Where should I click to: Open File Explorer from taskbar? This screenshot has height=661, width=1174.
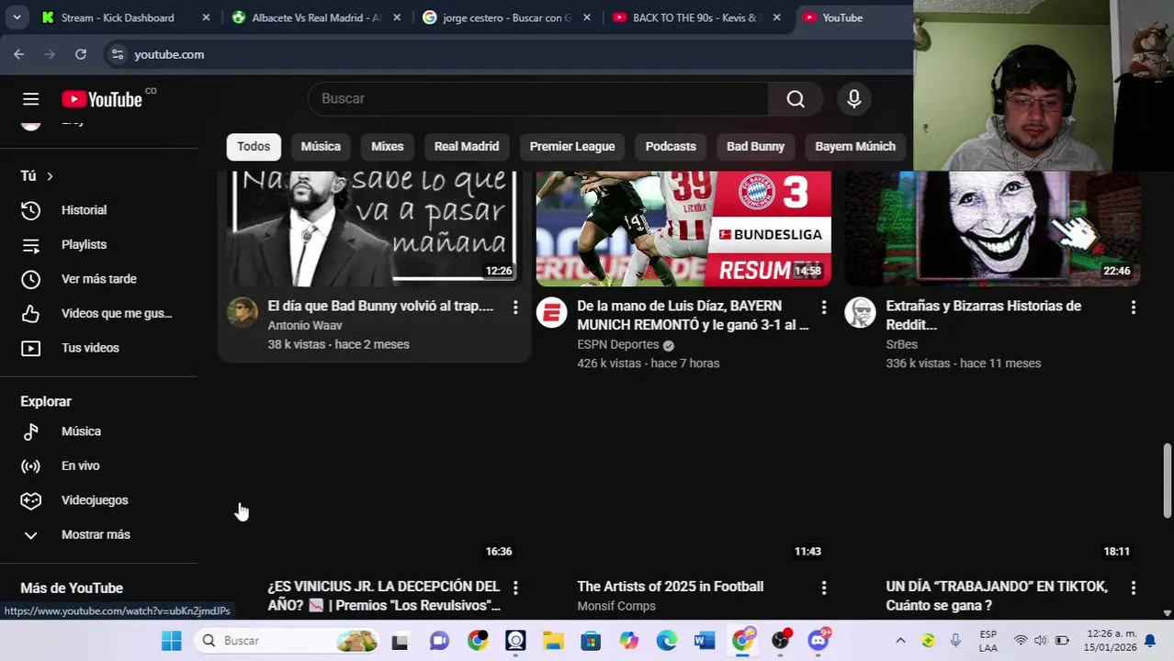pyautogui.click(x=553, y=641)
